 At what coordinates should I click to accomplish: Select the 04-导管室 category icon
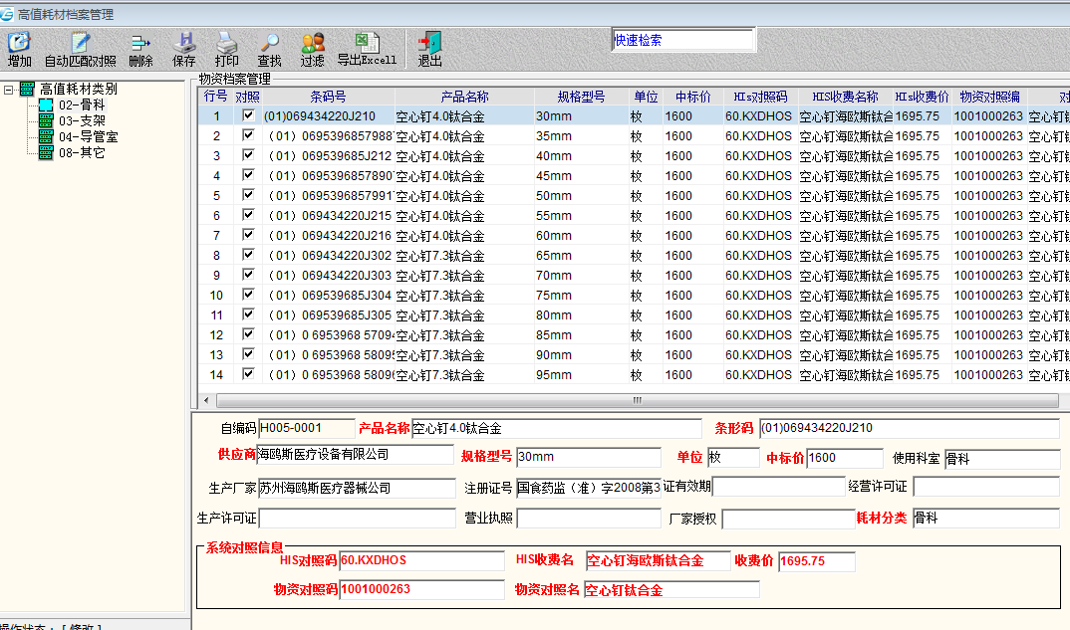pos(46,136)
